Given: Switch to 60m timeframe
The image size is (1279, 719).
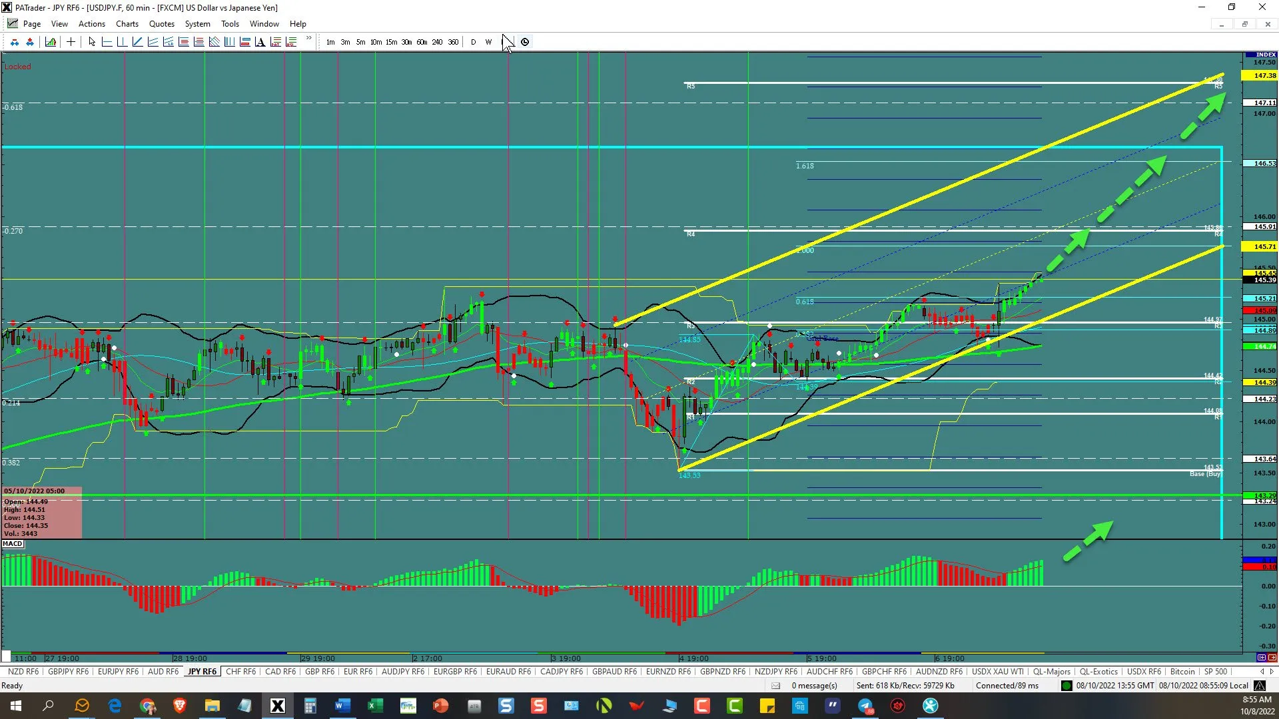Looking at the screenshot, I should point(422,42).
